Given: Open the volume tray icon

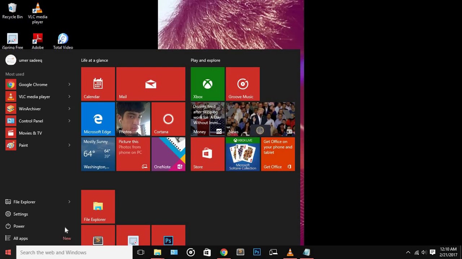Looking at the screenshot, I should coord(424,253).
